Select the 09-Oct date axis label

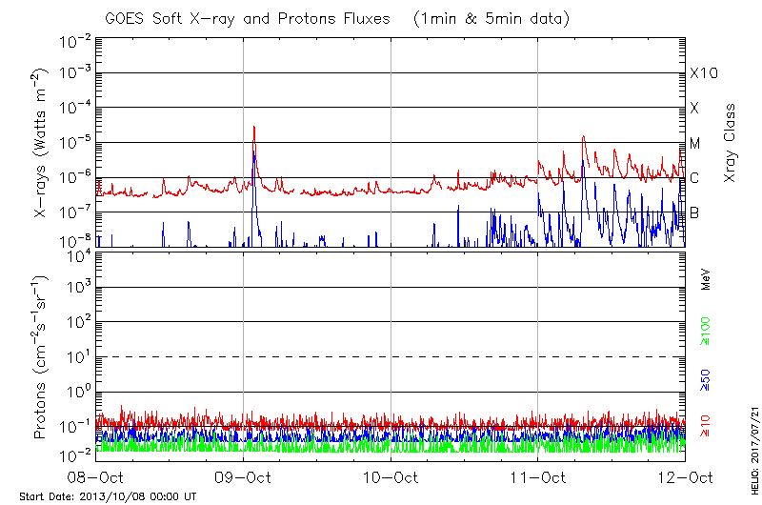pos(243,477)
